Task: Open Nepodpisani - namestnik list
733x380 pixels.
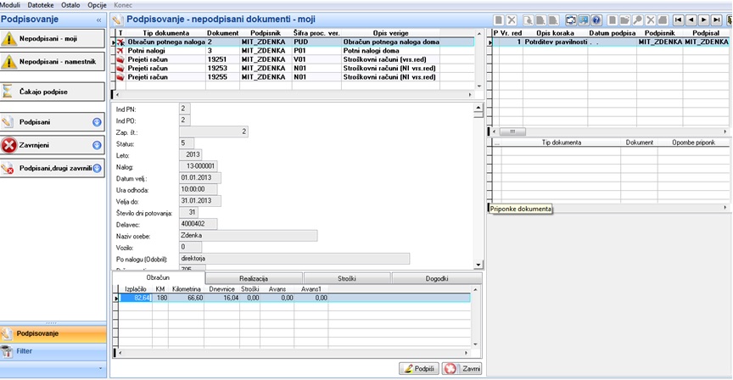Action: [x=53, y=62]
